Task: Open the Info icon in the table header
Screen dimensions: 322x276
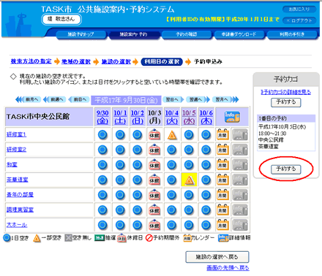Action: (232, 117)
